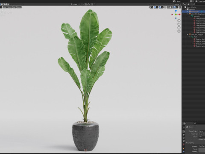Open the Object properties tab
The width and height of the screenshot is (205, 154).
(x=184, y=148)
